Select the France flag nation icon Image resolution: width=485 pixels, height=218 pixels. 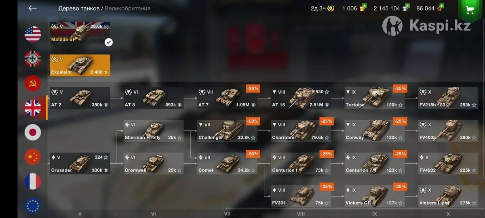[x=33, y=182]
